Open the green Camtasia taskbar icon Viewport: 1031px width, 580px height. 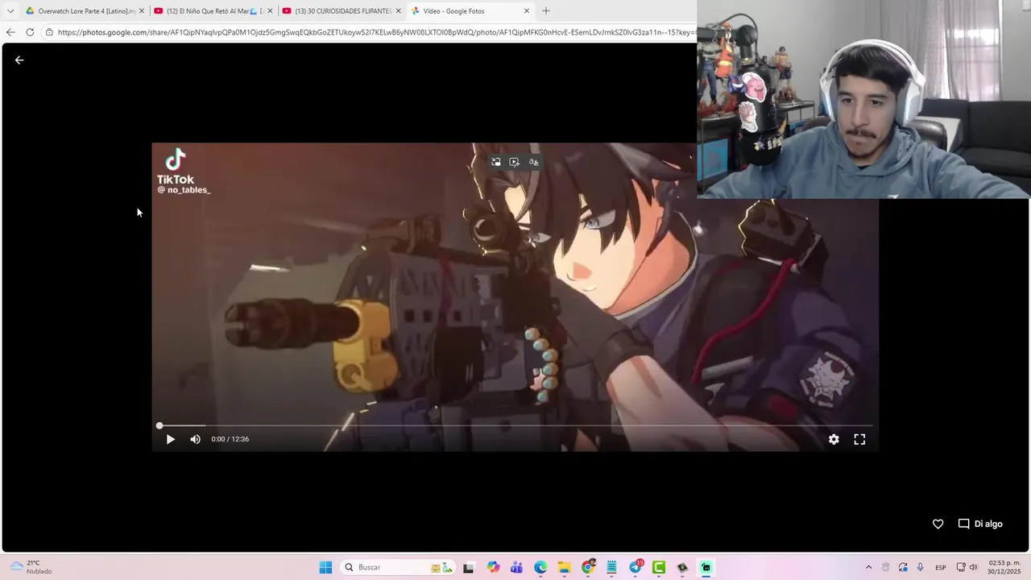(659, 567)
